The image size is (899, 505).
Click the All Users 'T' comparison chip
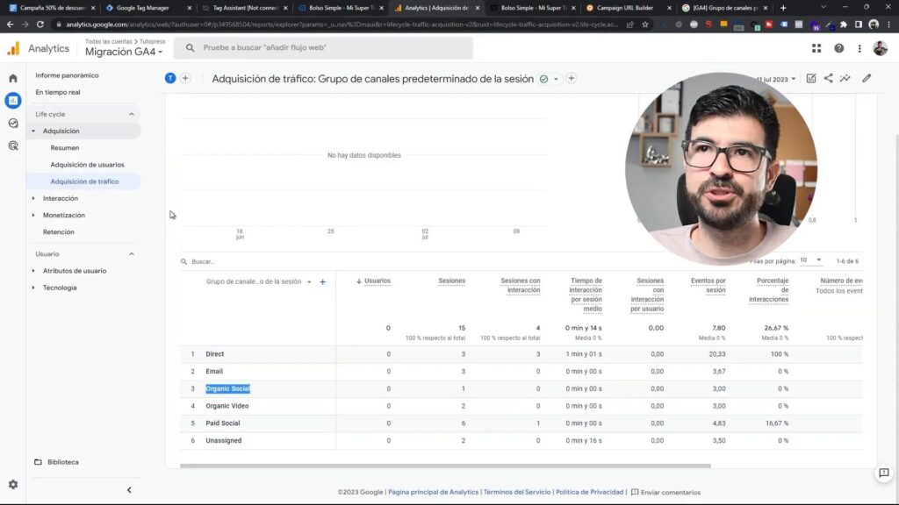point(170,78)
